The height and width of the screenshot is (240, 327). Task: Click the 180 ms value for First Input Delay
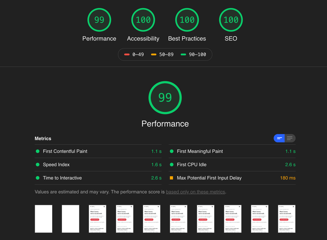(x=287, y=178)
